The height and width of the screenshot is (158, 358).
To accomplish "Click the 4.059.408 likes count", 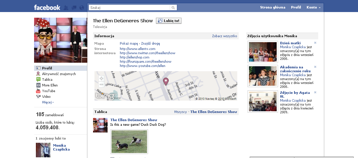I will click(x=47, y=128).
